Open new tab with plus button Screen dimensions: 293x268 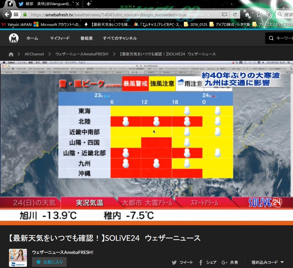89,4
